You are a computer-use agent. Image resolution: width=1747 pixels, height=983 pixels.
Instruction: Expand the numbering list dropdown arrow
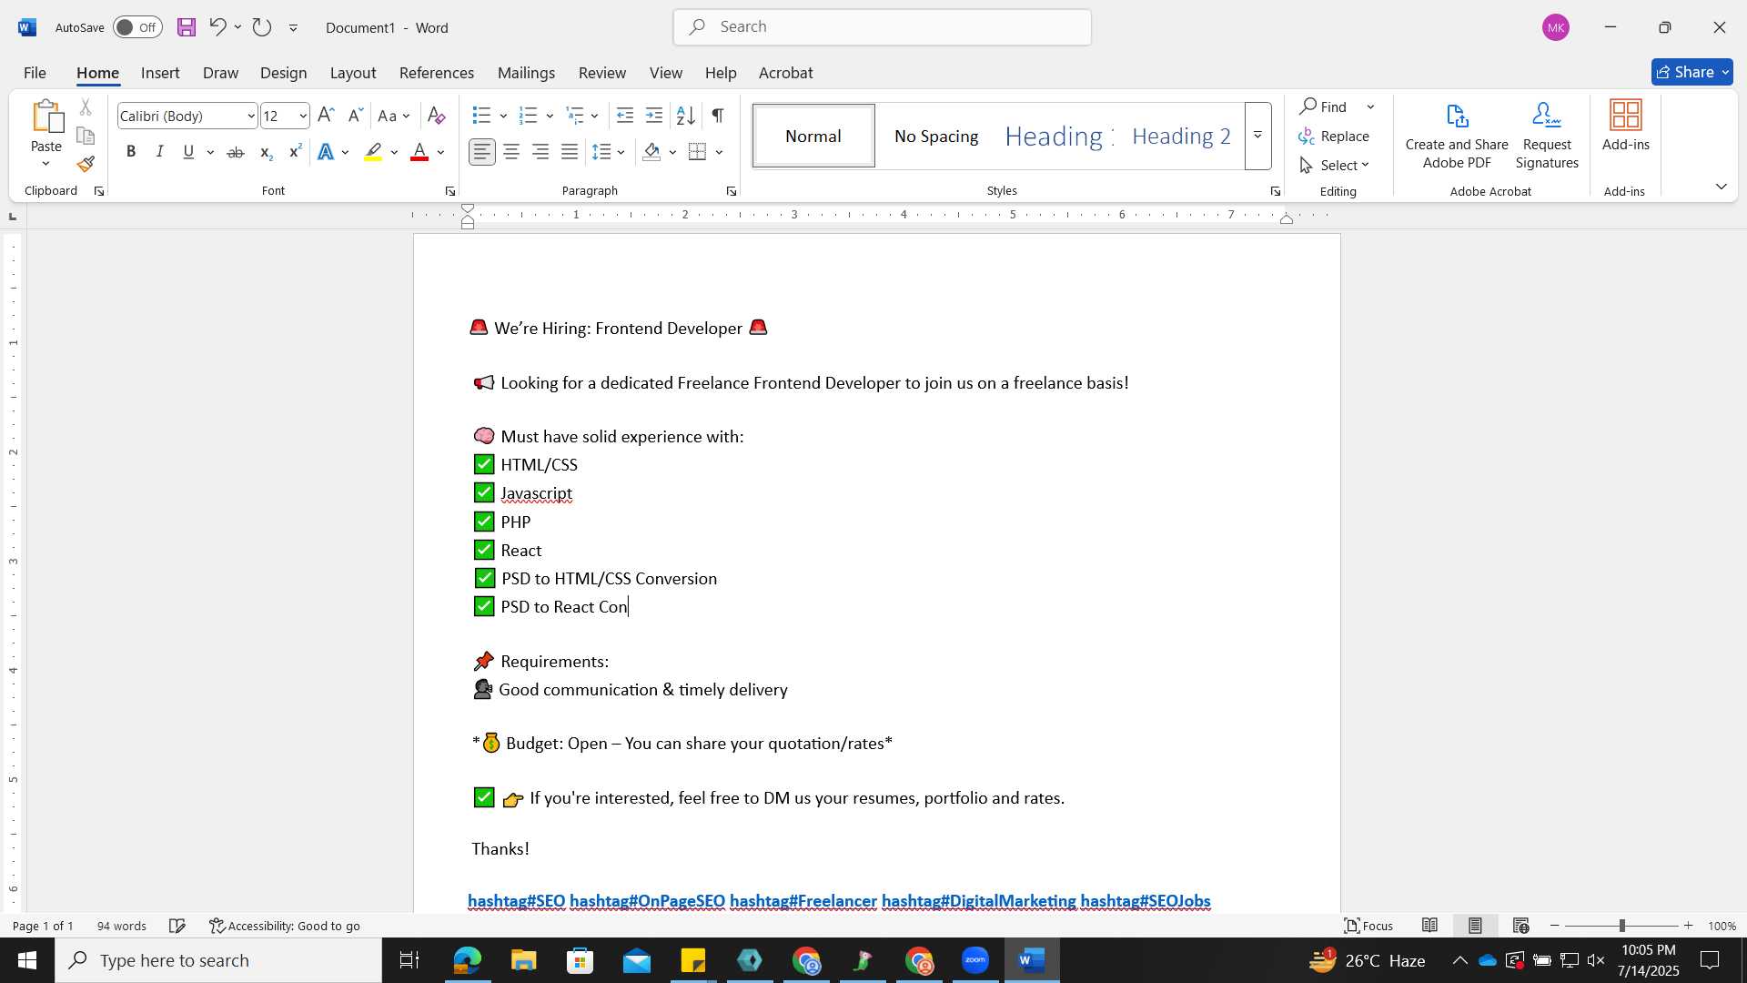coord(550,116)
